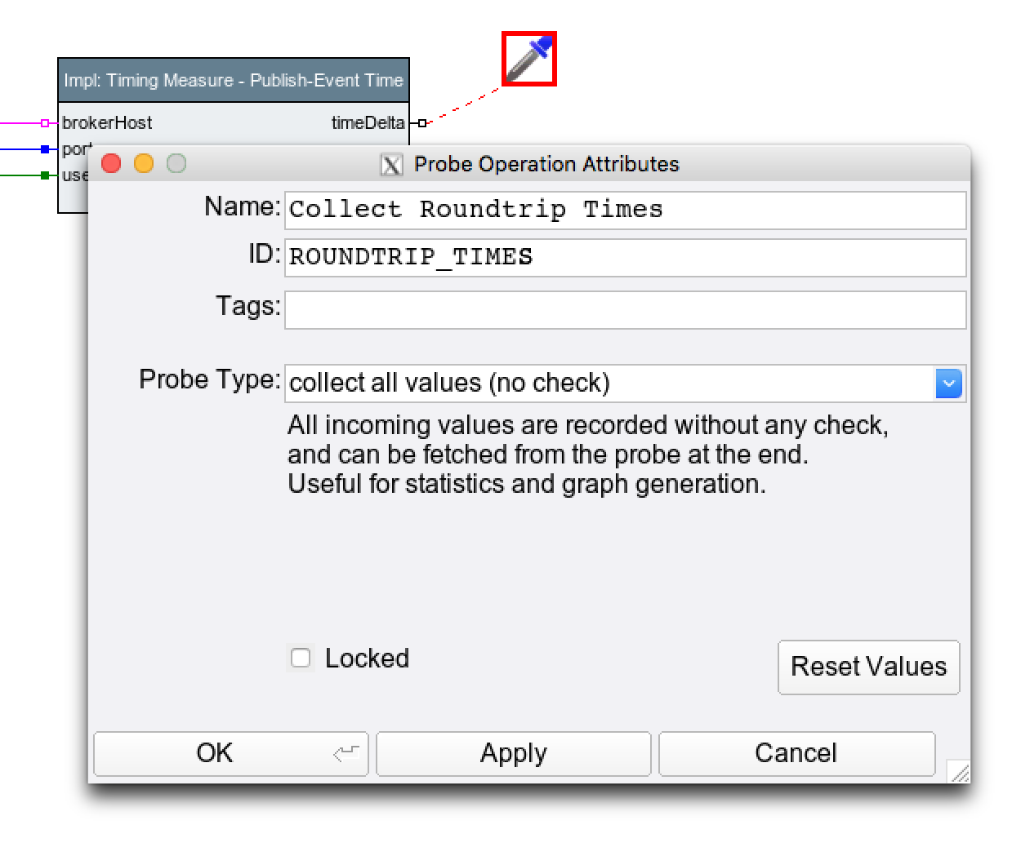Viewport: 1021px width, 847px height.
Task: Click the ID field containing ROUNDTRIP_TIMES
Action: [x=625, y=257]
